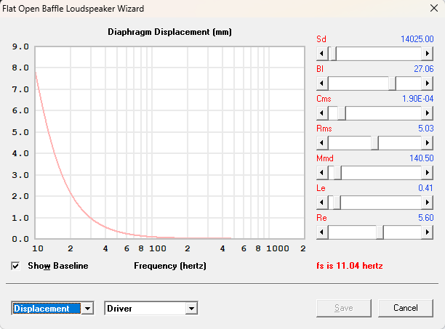This screenshot has height=329, width=445.
Task: Decrease Rms using the left arrow
Action: (x=322, y=143)
